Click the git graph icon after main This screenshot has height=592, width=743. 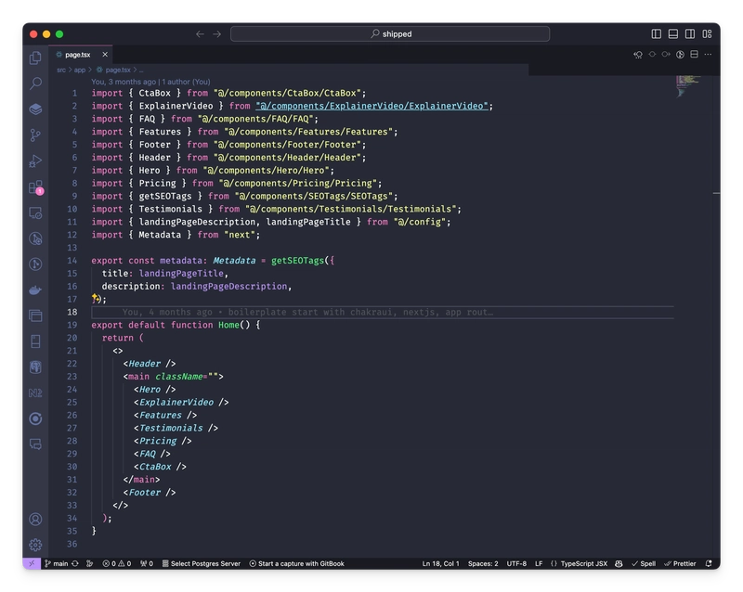89,563
